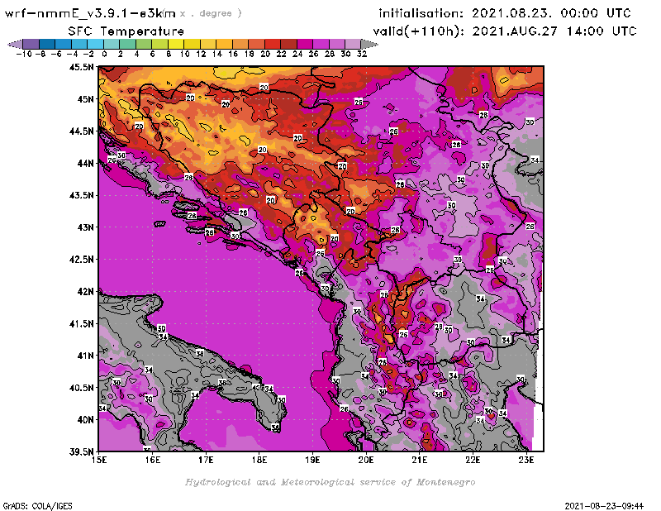
Task: Click the -10 label on the color scale
Action: 23,54
